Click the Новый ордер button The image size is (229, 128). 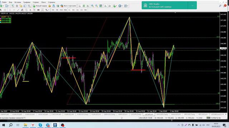40,6
